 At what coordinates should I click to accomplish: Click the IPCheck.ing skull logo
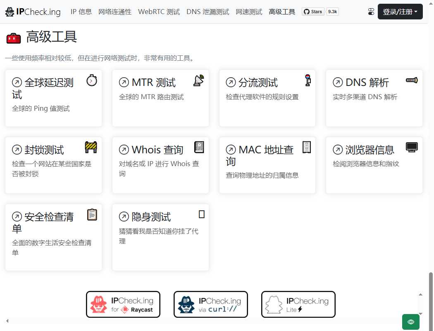9,12
